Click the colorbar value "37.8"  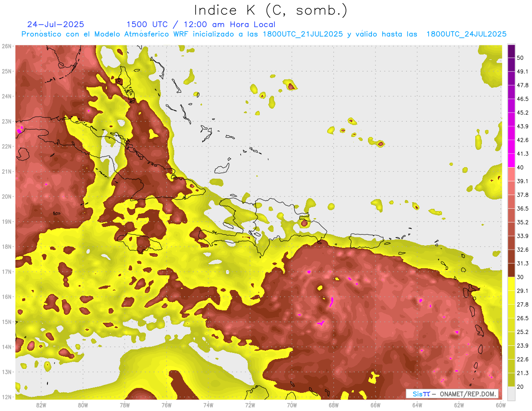click(x=522, y=195)
